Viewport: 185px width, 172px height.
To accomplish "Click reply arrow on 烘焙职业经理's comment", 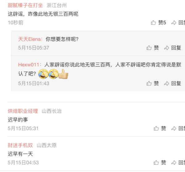I will coord(174,129).
